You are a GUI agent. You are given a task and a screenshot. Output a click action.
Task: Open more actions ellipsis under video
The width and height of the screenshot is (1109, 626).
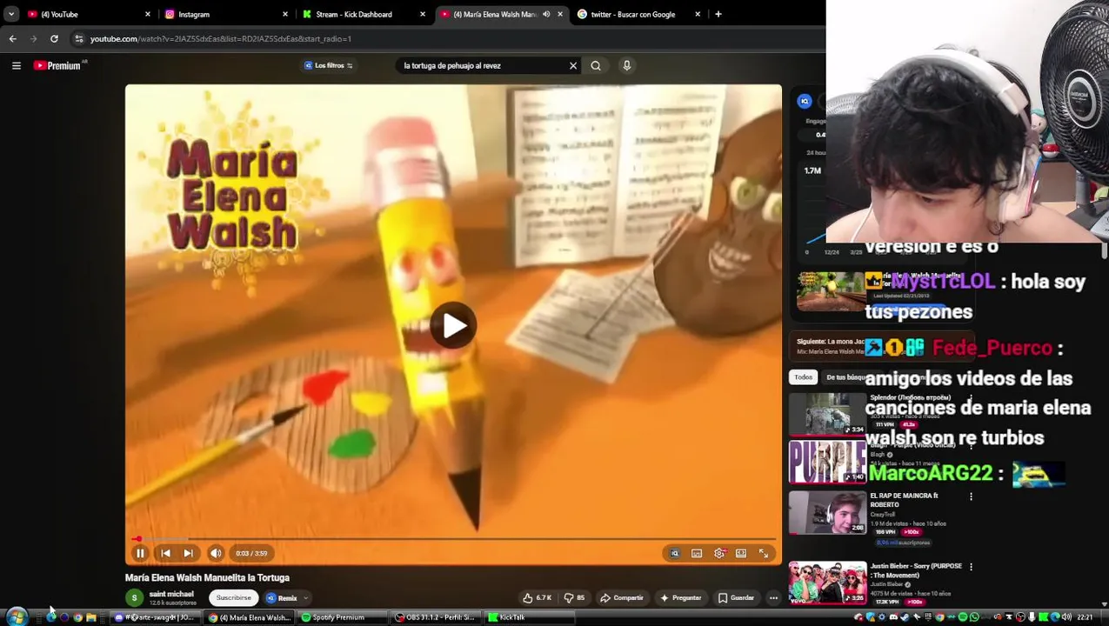(773, 598)
